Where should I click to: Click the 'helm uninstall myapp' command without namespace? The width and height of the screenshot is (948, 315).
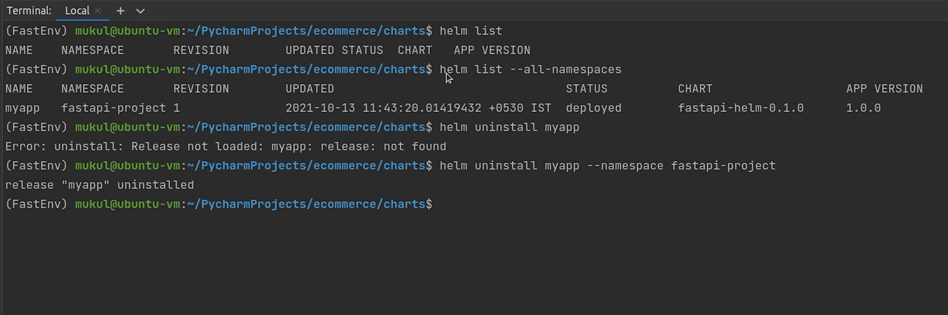click(x=509, y=127)
